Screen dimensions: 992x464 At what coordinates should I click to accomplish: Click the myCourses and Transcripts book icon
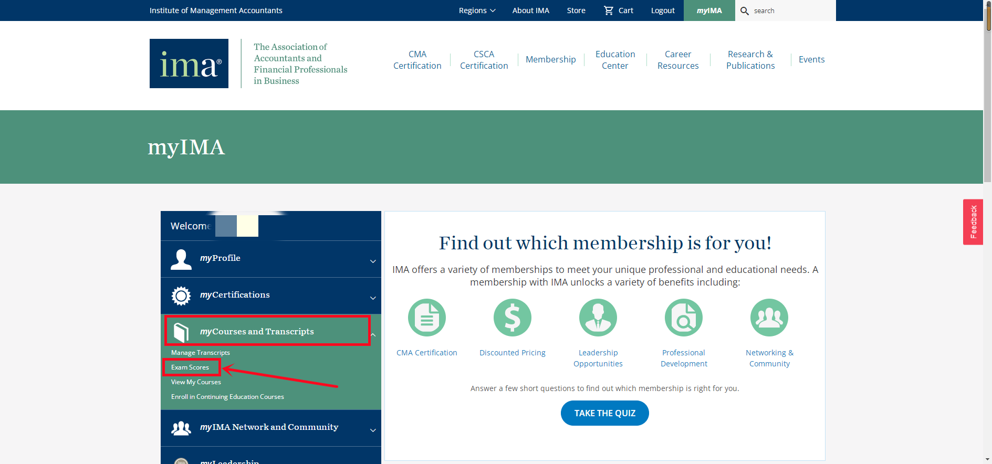coord(181,332)
